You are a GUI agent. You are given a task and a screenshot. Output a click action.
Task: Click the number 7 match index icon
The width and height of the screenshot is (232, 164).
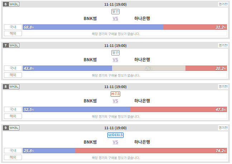[6, 45]
